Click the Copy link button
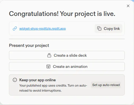Image resolution: width=134 pixels, height=105 pixels. 109,28
